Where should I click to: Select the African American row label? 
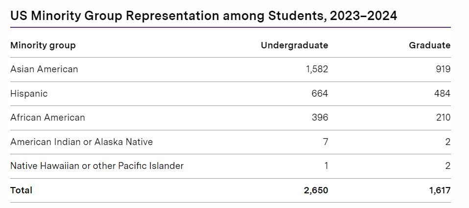point(47,118)
